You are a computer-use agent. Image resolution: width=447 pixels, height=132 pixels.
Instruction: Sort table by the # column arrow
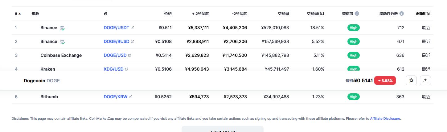(20, 14)
